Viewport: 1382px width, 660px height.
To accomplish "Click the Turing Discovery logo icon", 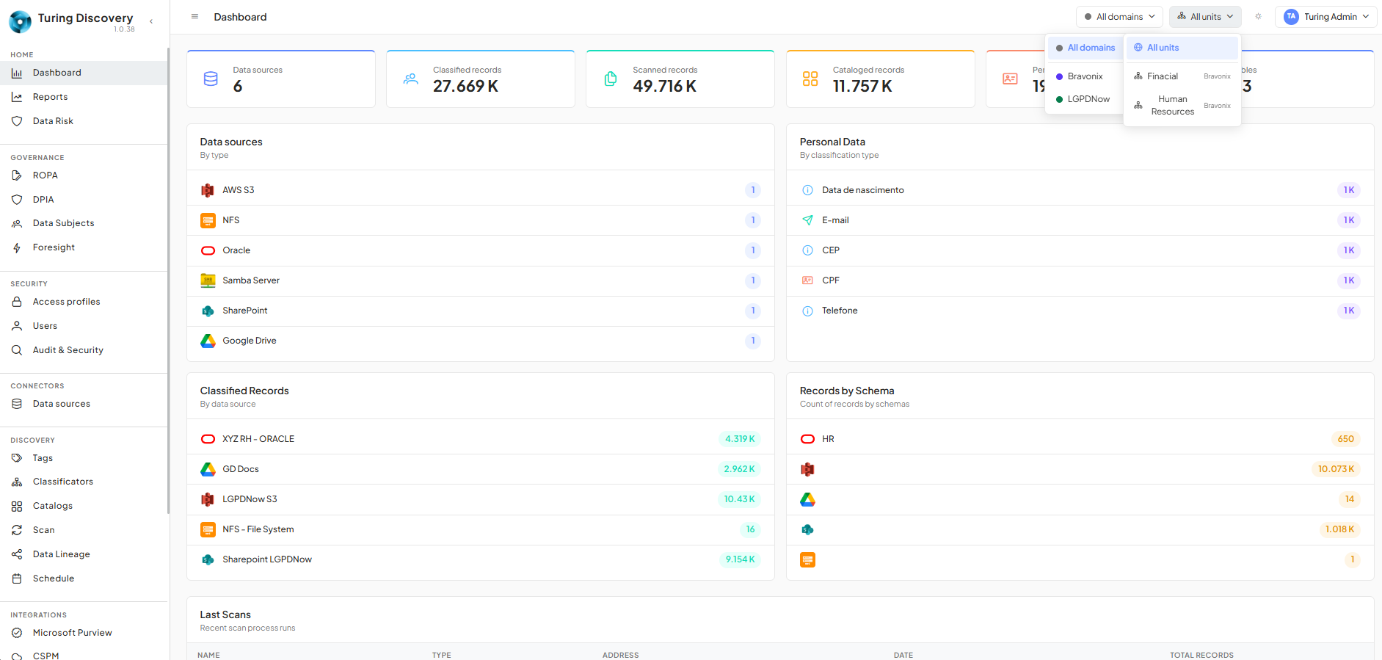I will coord(20,22).
